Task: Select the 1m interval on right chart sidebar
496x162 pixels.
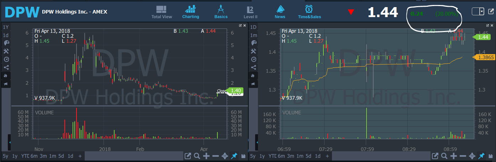Action: [254, 35]
